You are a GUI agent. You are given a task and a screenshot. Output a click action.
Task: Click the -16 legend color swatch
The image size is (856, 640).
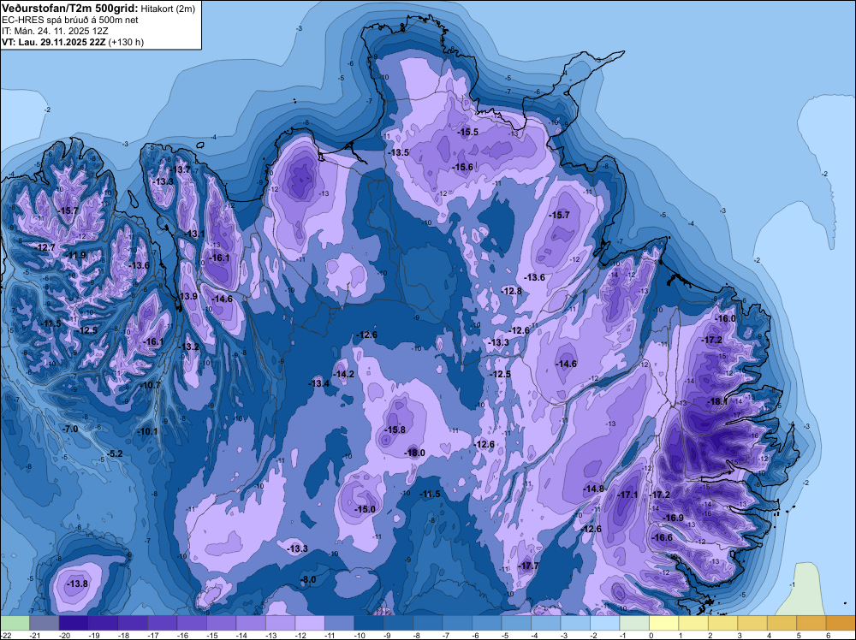tap(192, 623)
